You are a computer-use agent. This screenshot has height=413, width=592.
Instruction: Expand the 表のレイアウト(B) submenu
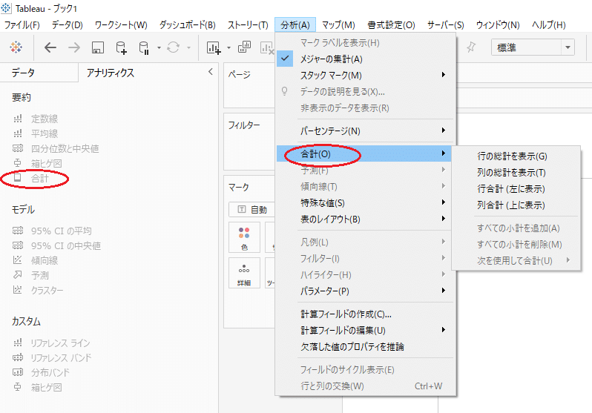365,219
